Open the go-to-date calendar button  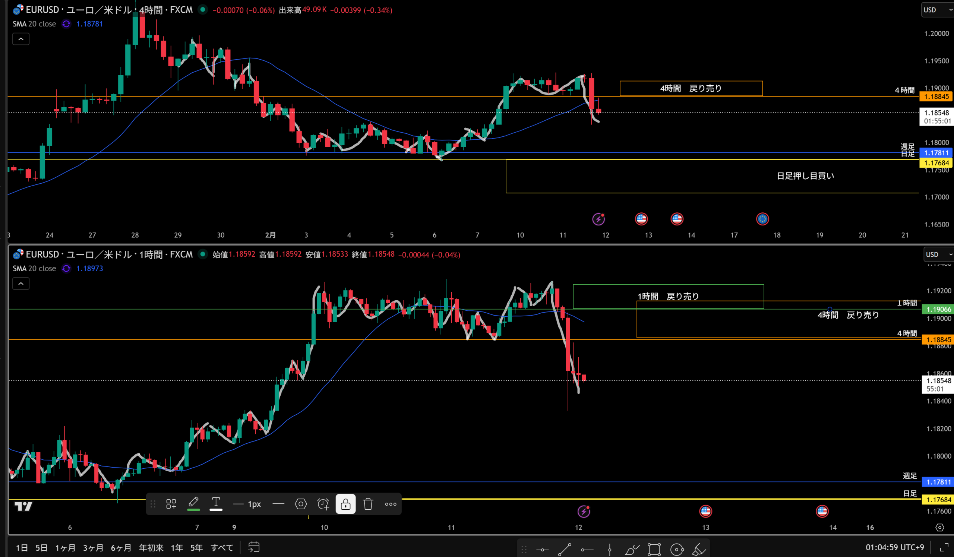(x=254, y=547)
